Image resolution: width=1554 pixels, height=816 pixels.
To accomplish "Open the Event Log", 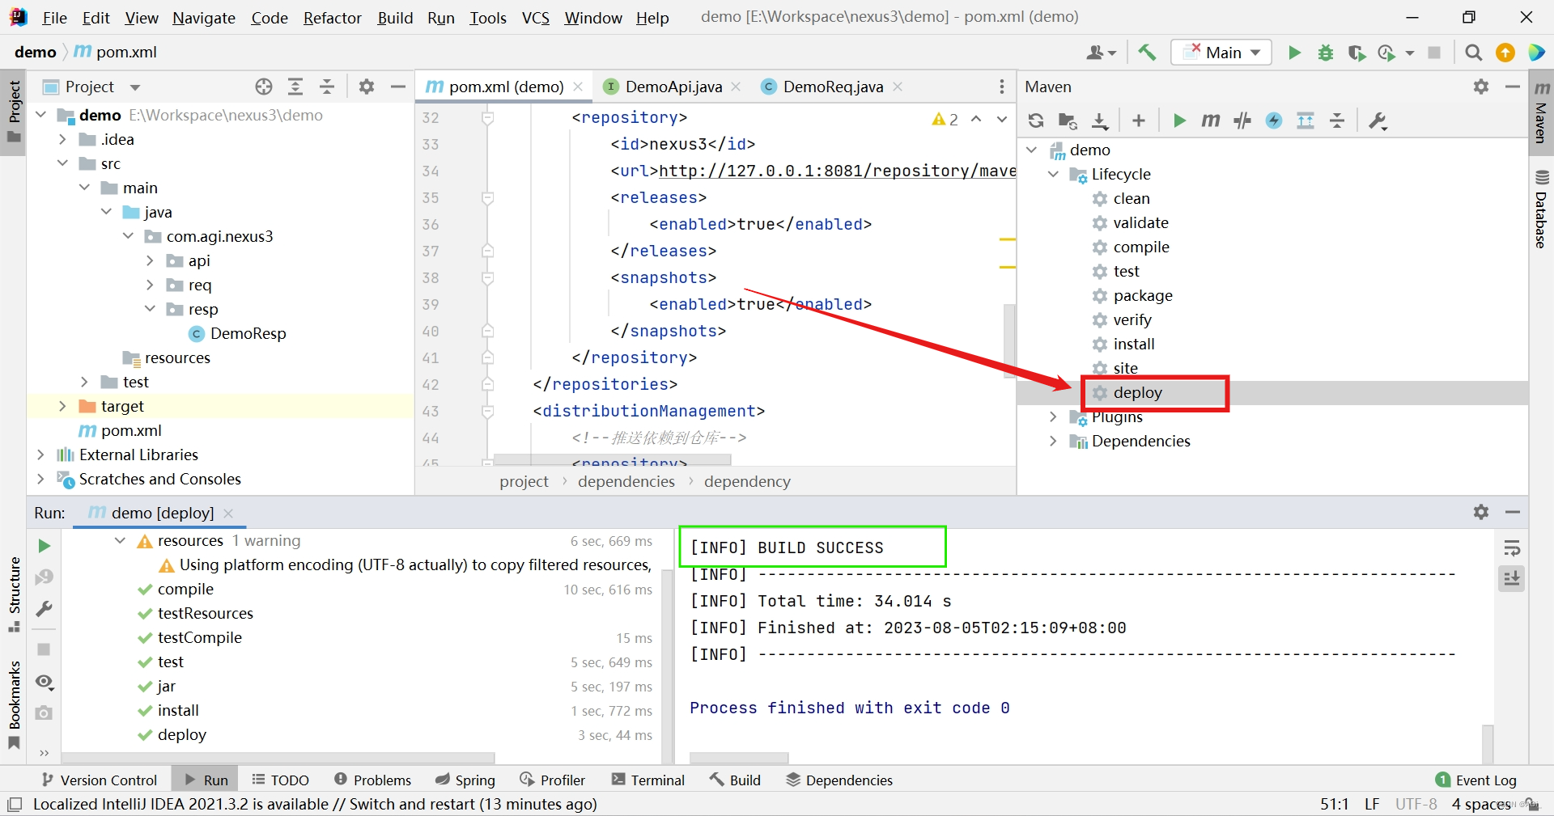I will 1475,780.
